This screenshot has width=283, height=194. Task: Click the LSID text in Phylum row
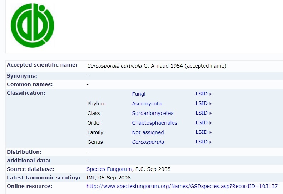pyautogui.click(x=202, y=103)
